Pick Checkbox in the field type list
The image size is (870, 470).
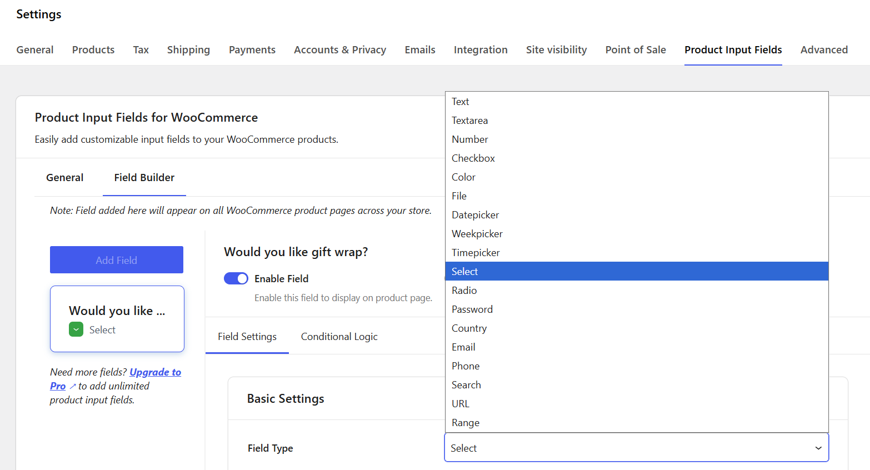click(637, 158)
